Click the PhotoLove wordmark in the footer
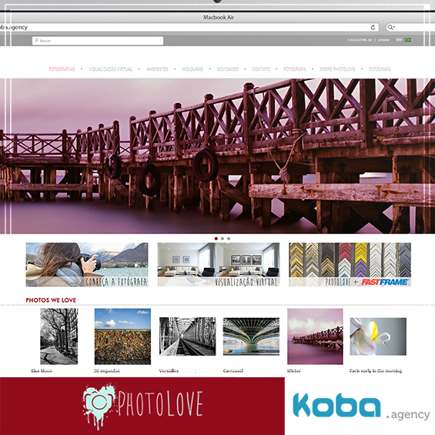The image size is (435, 435). click(x=161, y=403)
